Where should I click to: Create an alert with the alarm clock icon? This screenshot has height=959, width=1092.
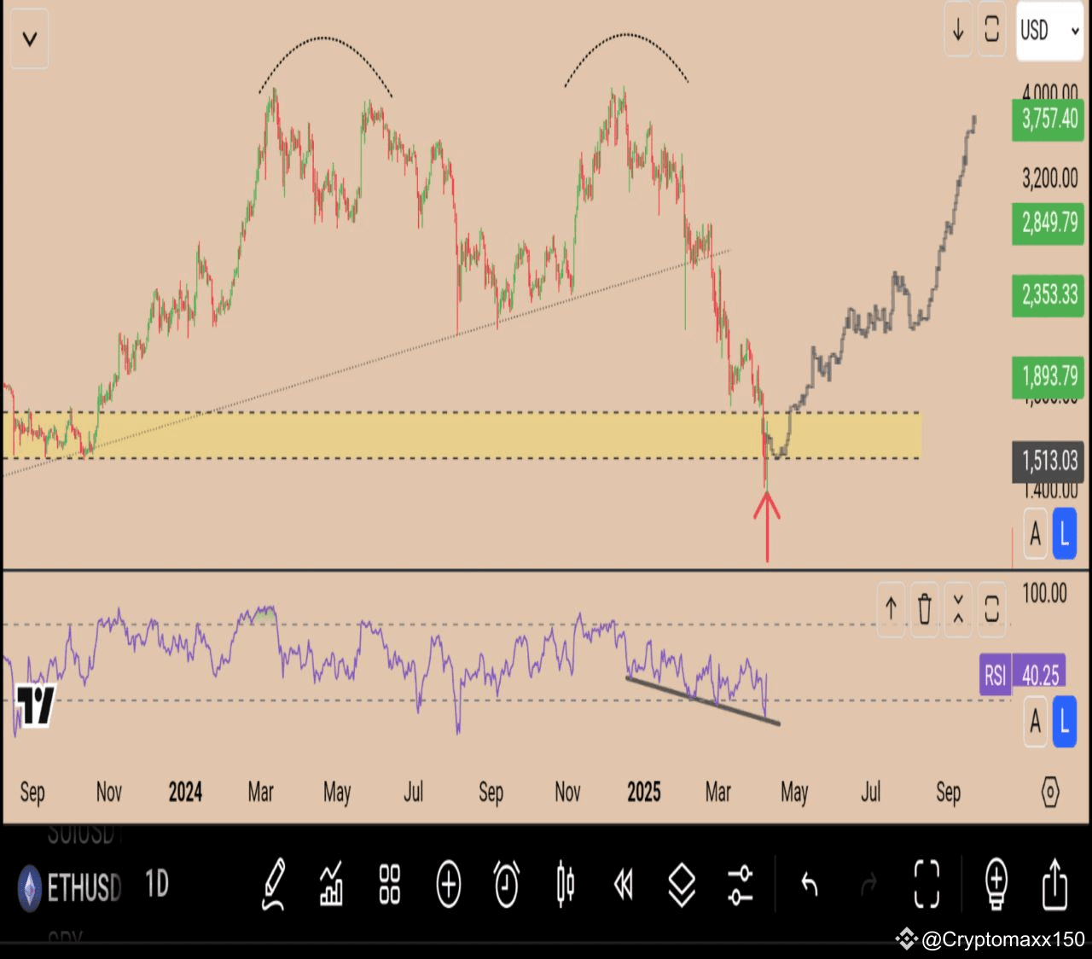tap(507, 885)
